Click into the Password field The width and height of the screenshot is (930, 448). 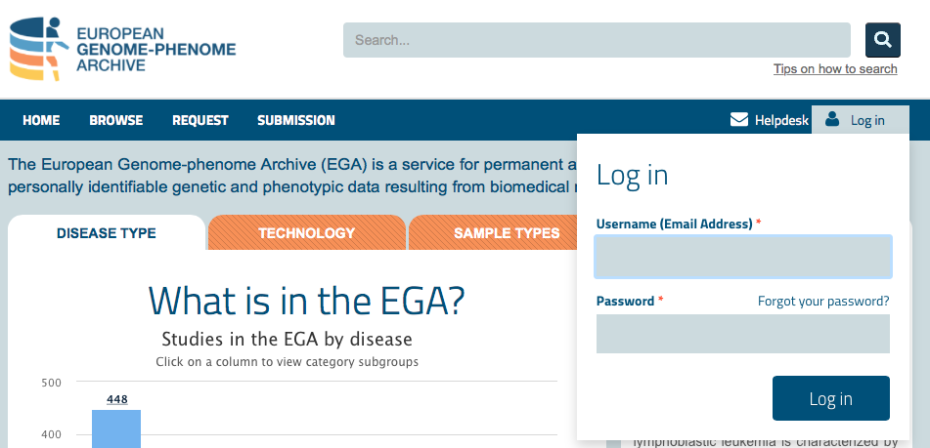pos(742,334)
